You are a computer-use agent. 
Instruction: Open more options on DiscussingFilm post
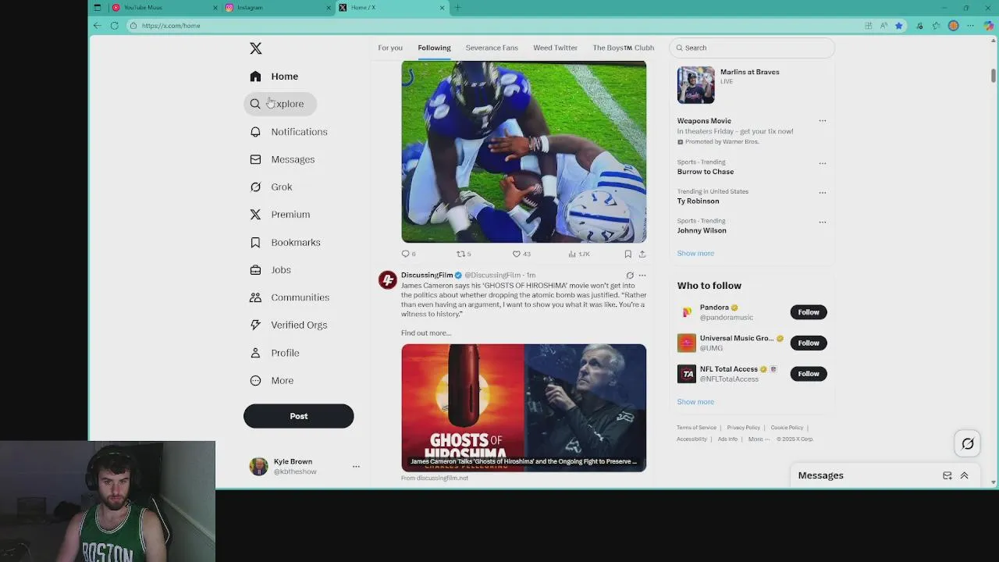pyautogui.click(x=642, y=276)
